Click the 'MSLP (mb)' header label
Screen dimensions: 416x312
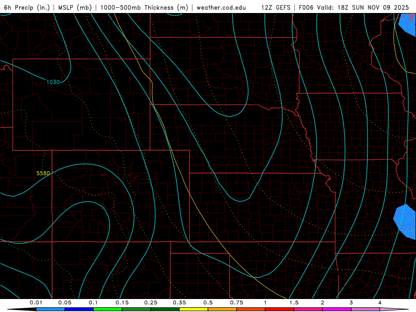tap(75, 7)
